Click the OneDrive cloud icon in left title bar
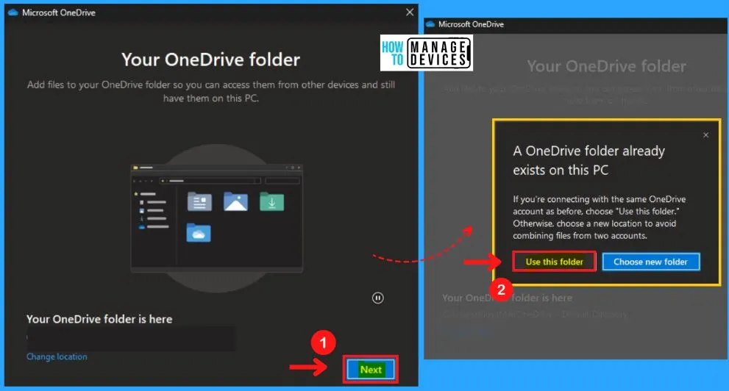Screen dimensions: 729x391 point(13,12)
